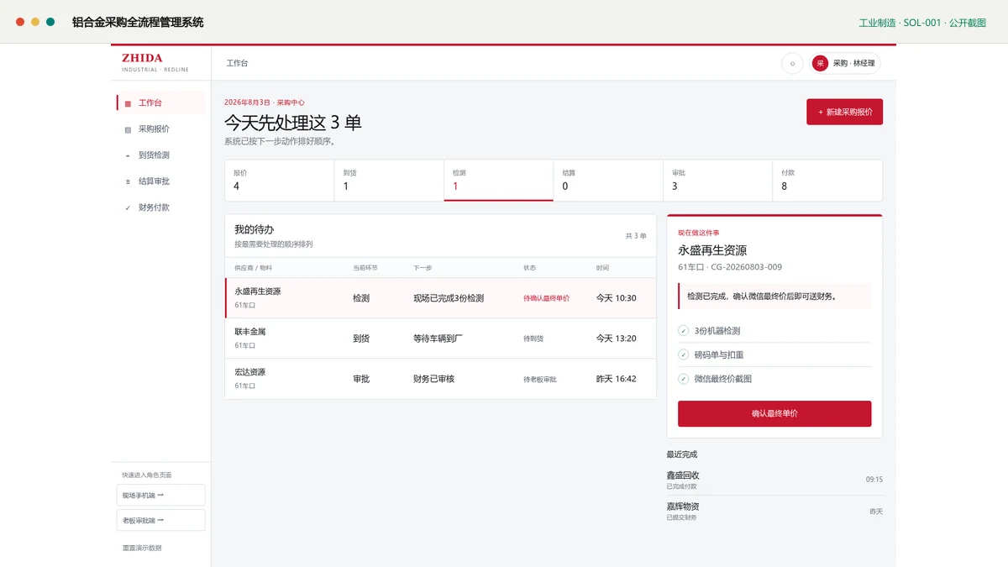This screenshot has height=567, width=1008.
Task: Click the 下一步 column header
Action: coord(423,268)
